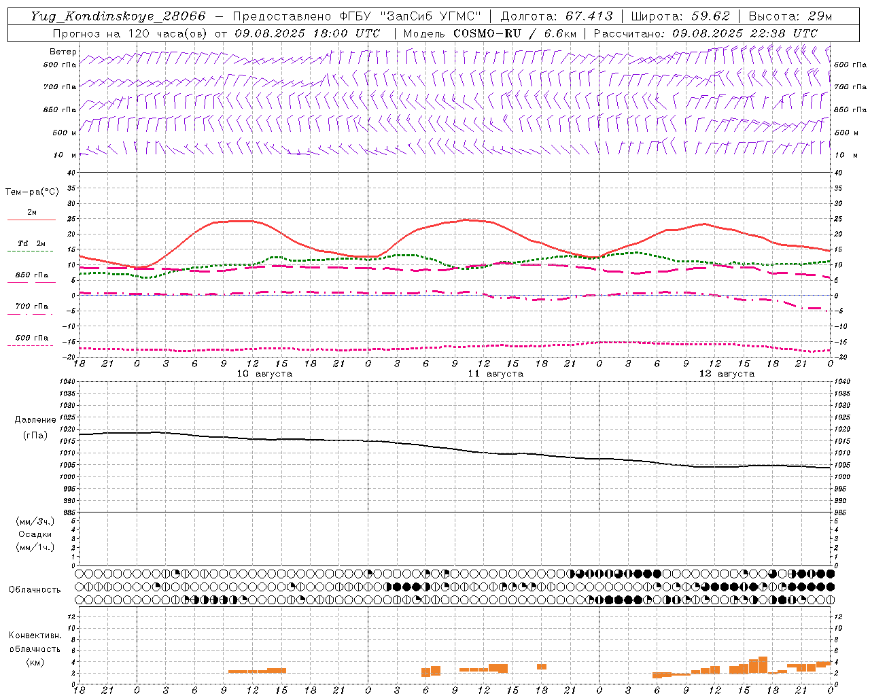The image size is (870, 696).
Task: Click the red 2м temperature legend line
Action: (x=31, y=220)
